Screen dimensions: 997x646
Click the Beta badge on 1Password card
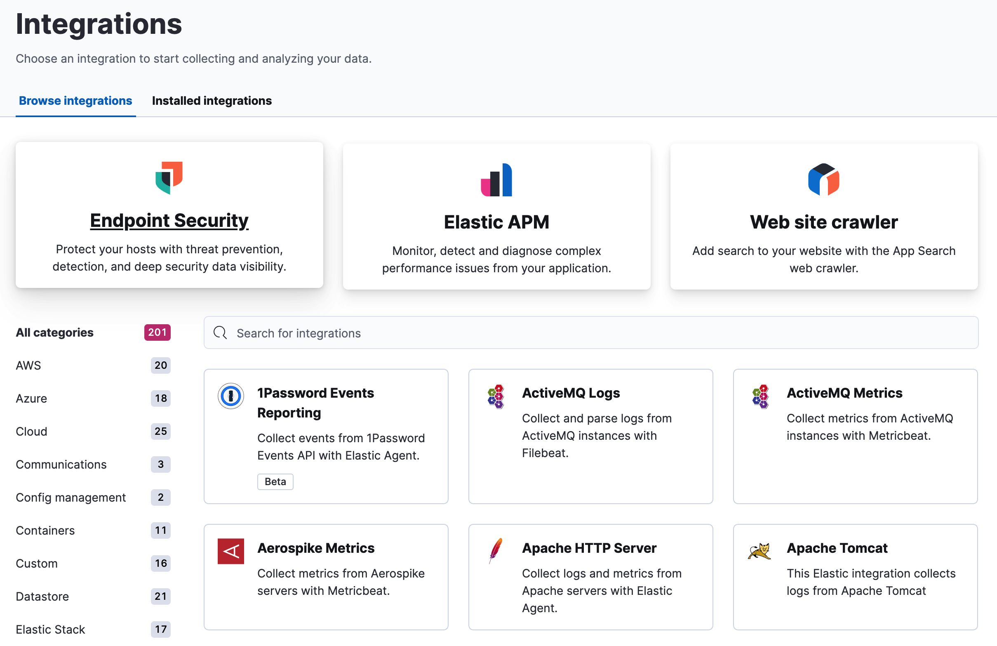[x=275, y=481]
